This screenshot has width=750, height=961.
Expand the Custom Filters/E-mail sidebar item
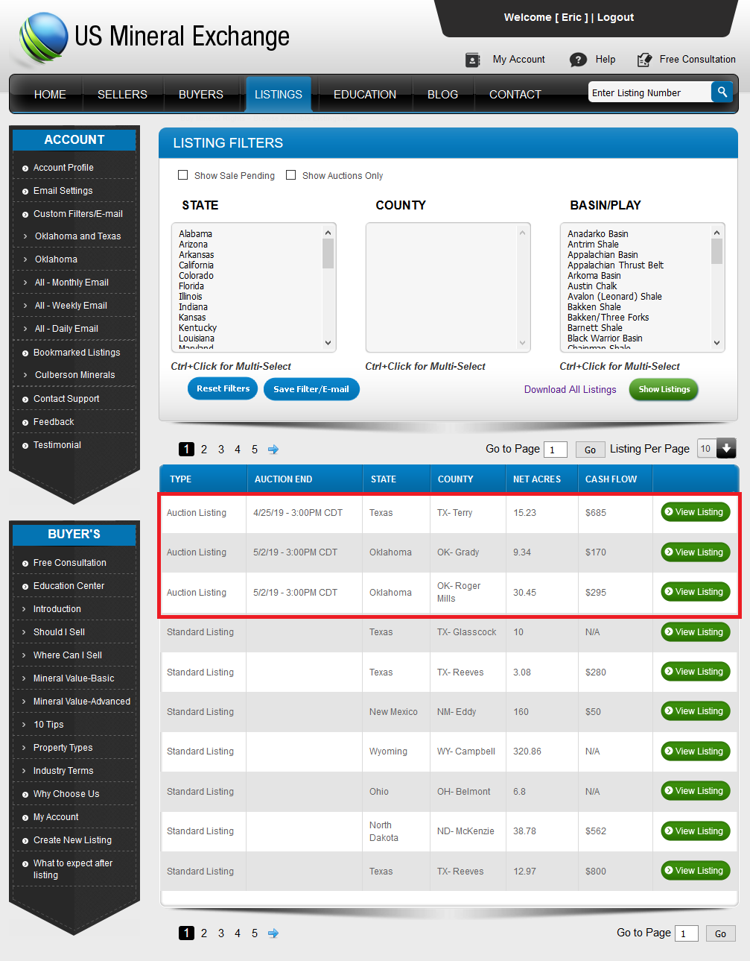coord(77,214)
